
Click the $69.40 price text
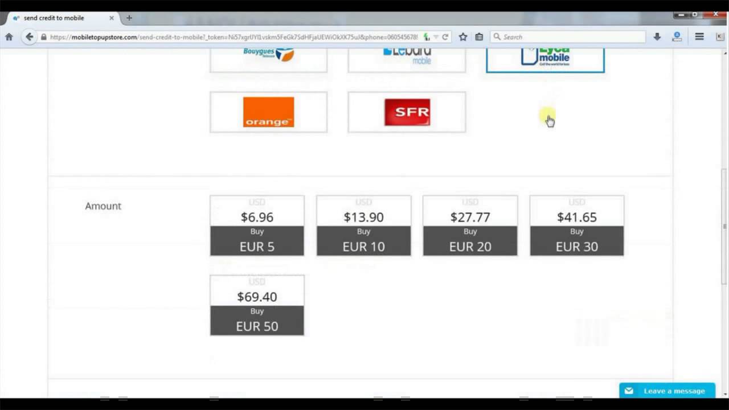257,297
